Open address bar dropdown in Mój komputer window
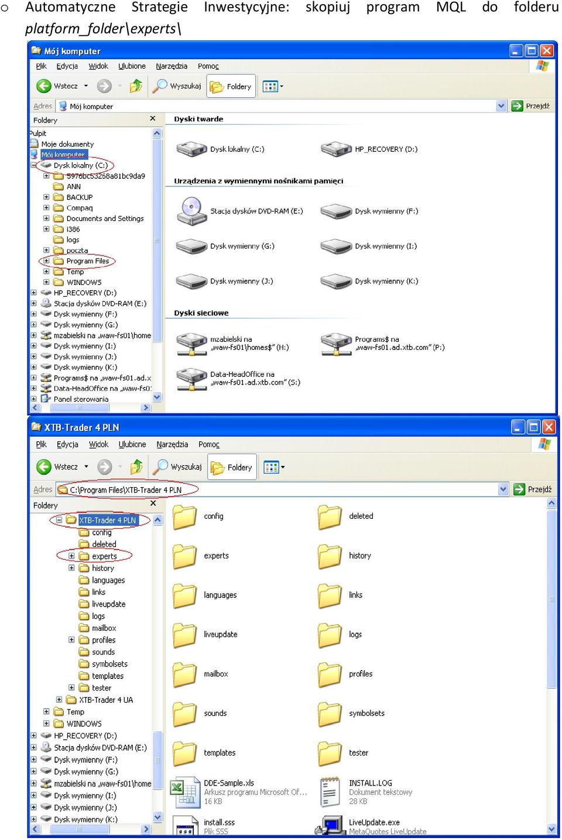Image resolution: width=562 pixels, height=840 pixels. (501, 106)
